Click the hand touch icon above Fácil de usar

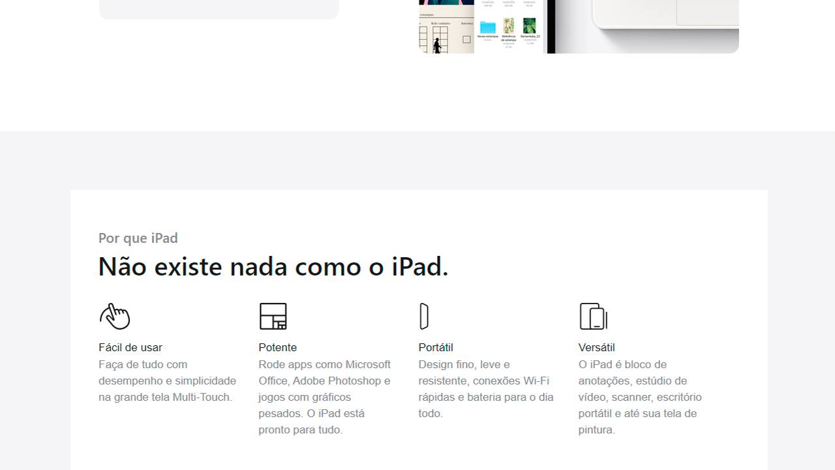pyautogui.click(x=115, y=316)
